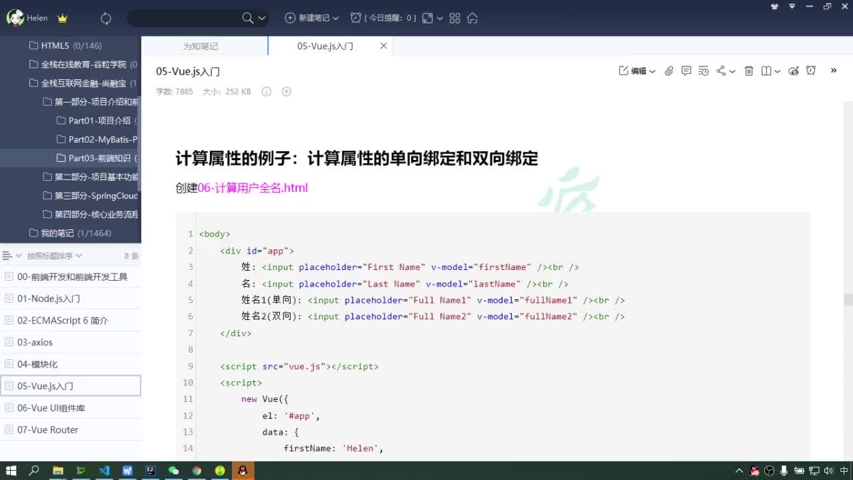Expand the 新建笔记 dropdown arrow

335,19
